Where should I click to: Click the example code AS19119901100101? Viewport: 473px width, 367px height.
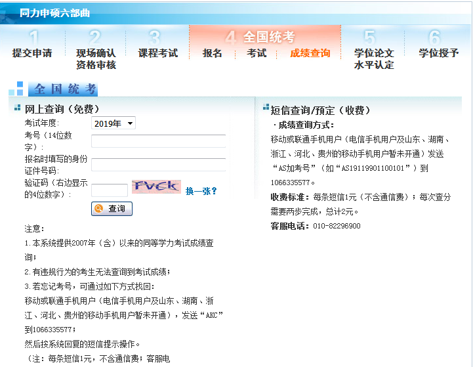coord(373,168)
